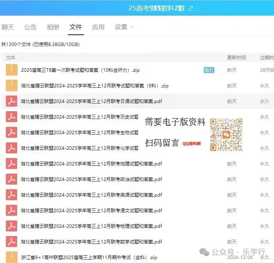Click PDF icon of 日语试题和答案 file
The width and height of the screenshot is (274, 263).
tap(12, 101)
